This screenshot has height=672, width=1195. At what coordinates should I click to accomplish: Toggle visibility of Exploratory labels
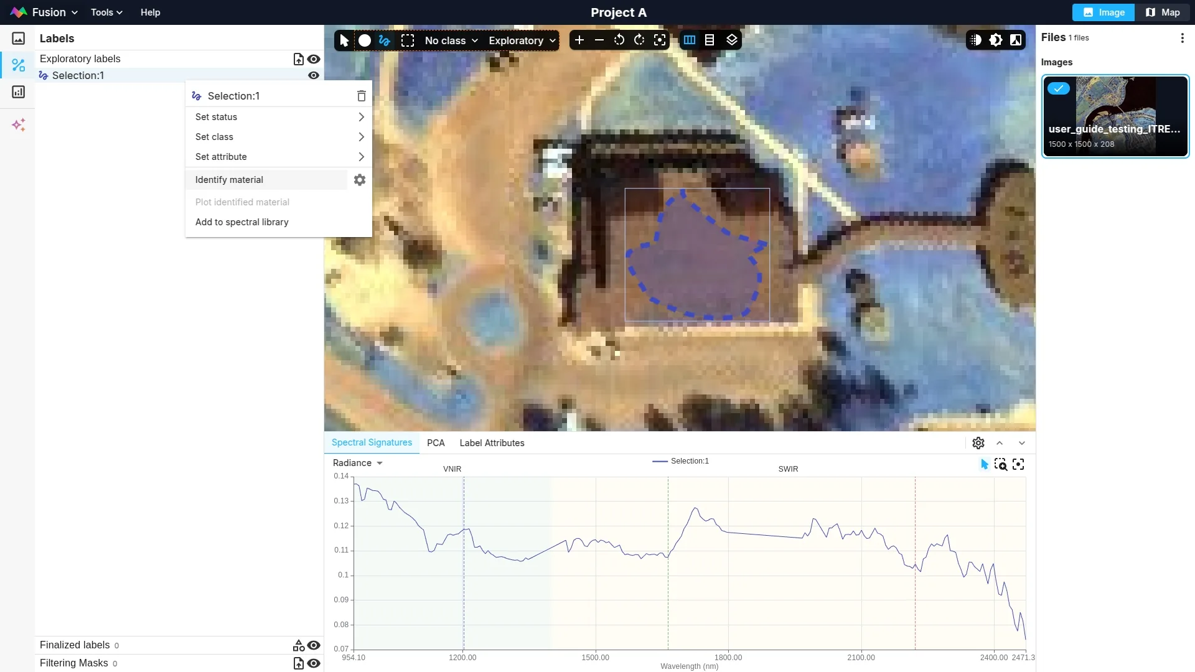pos(314,59)
